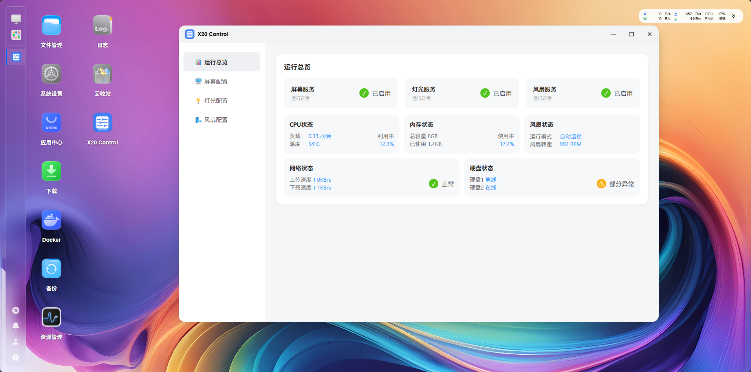Open the 文件管理 desktop icon
This screenshot has width=751, height=372.
click(51, 26)
